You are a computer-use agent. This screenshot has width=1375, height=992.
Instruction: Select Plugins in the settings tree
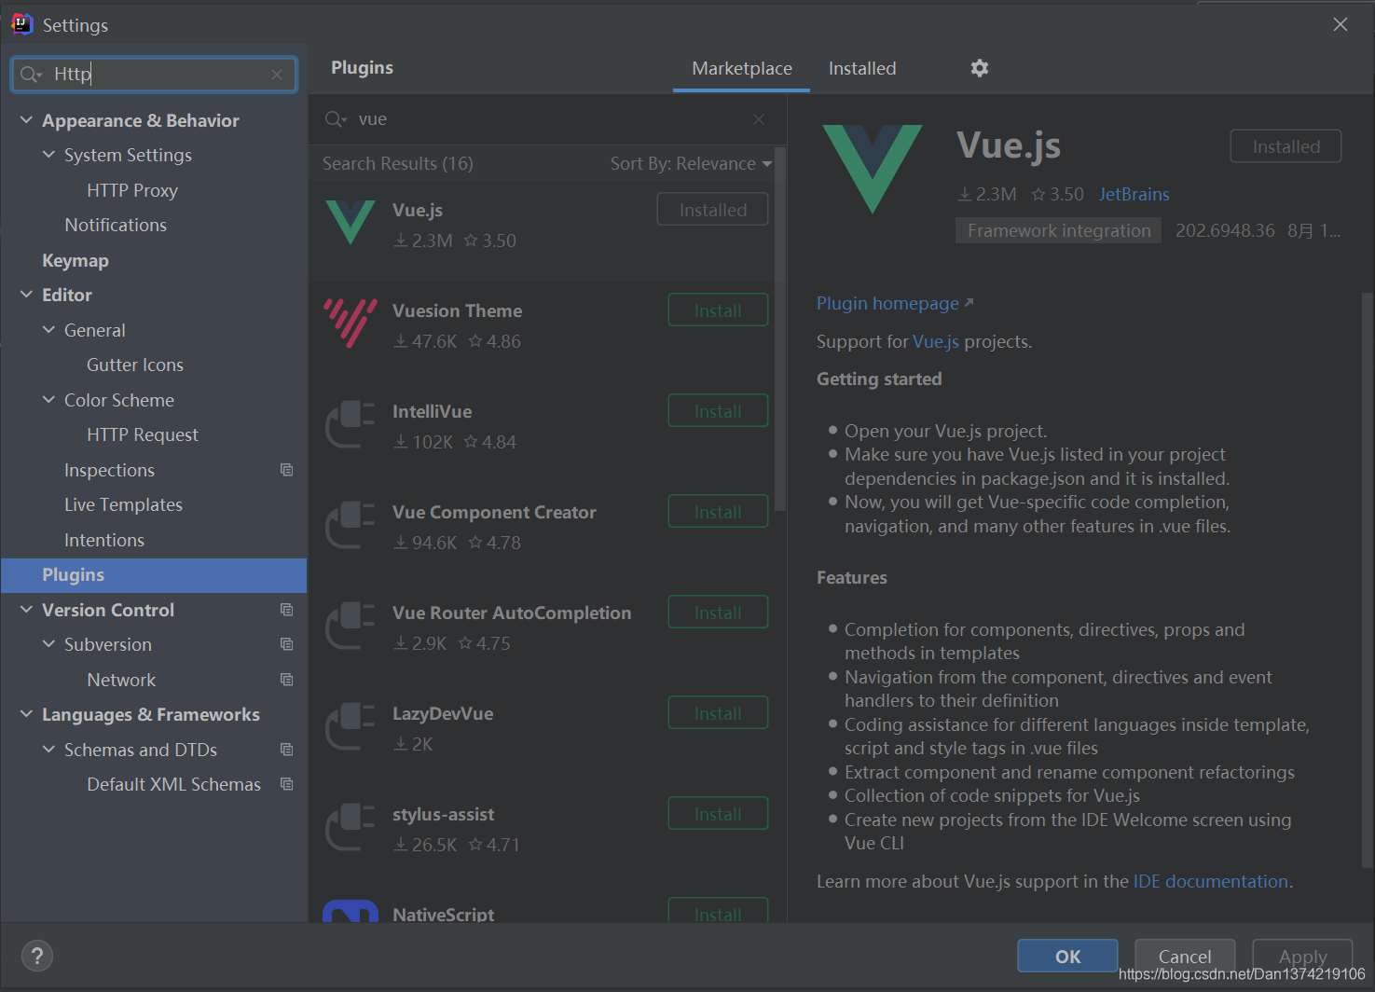coord(154,575)
